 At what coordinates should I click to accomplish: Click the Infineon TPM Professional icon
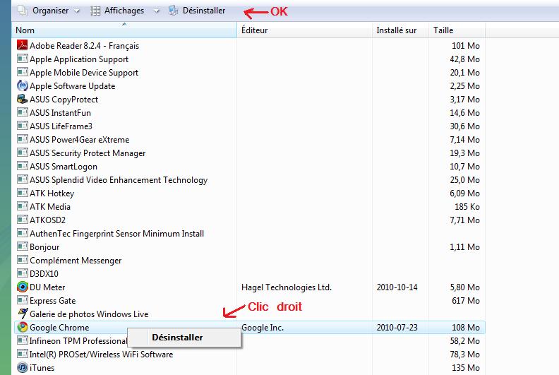pyautogui.click(x=22, y=340)
